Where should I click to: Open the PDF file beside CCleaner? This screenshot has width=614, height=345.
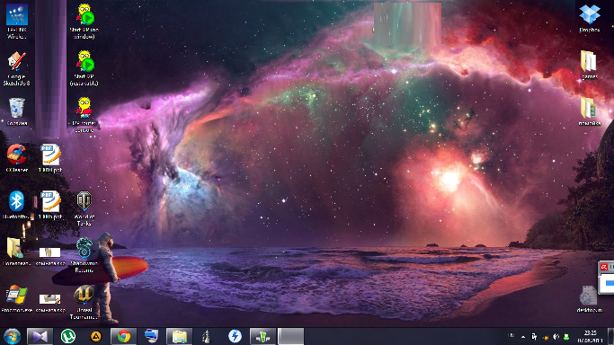[x=50, y=158]
